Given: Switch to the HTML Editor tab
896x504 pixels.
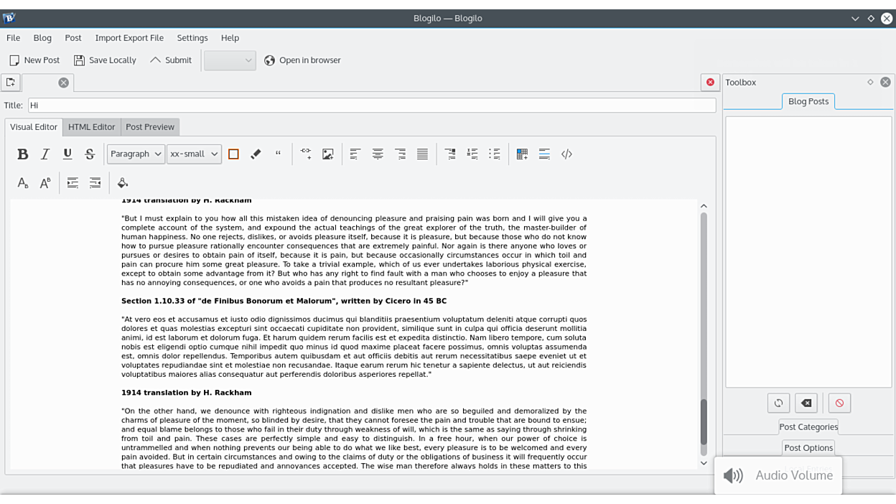Looking at the screenshot, I should (x=91, y=127).
